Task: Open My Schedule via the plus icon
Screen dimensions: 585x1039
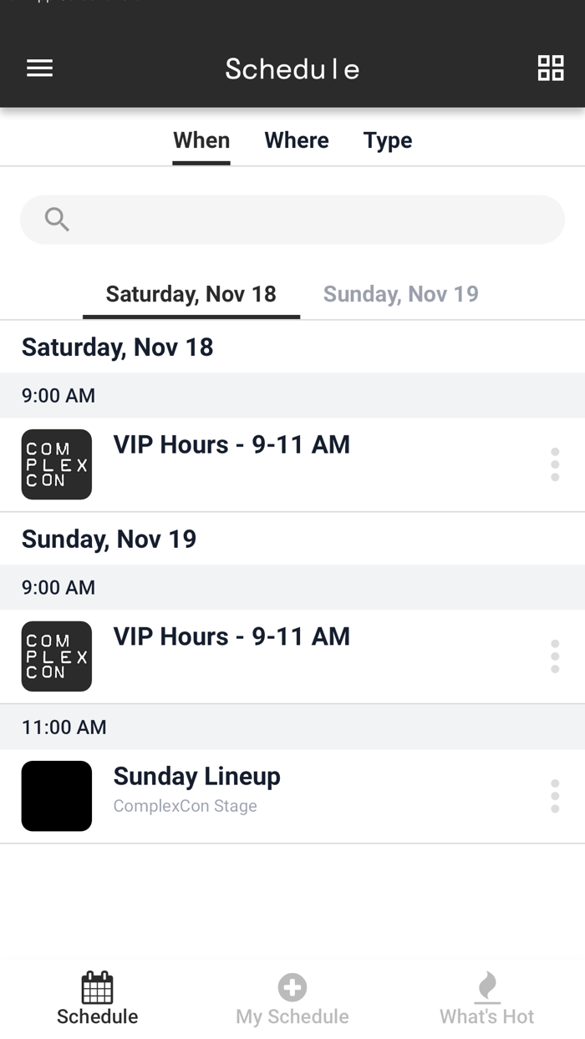Action: click(x=292, y=986)
